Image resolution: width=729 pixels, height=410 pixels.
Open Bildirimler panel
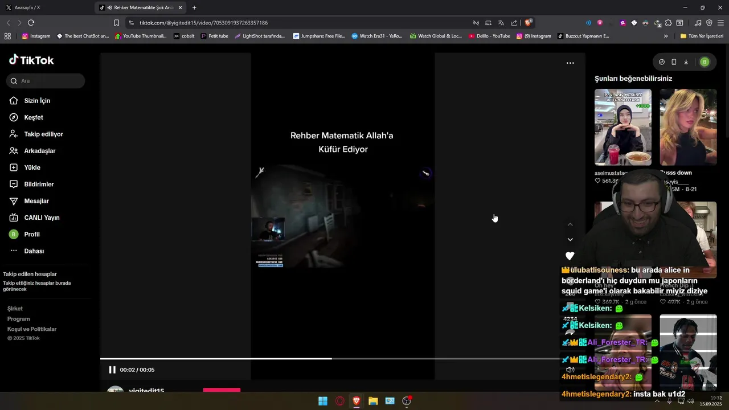click(31, 184)
